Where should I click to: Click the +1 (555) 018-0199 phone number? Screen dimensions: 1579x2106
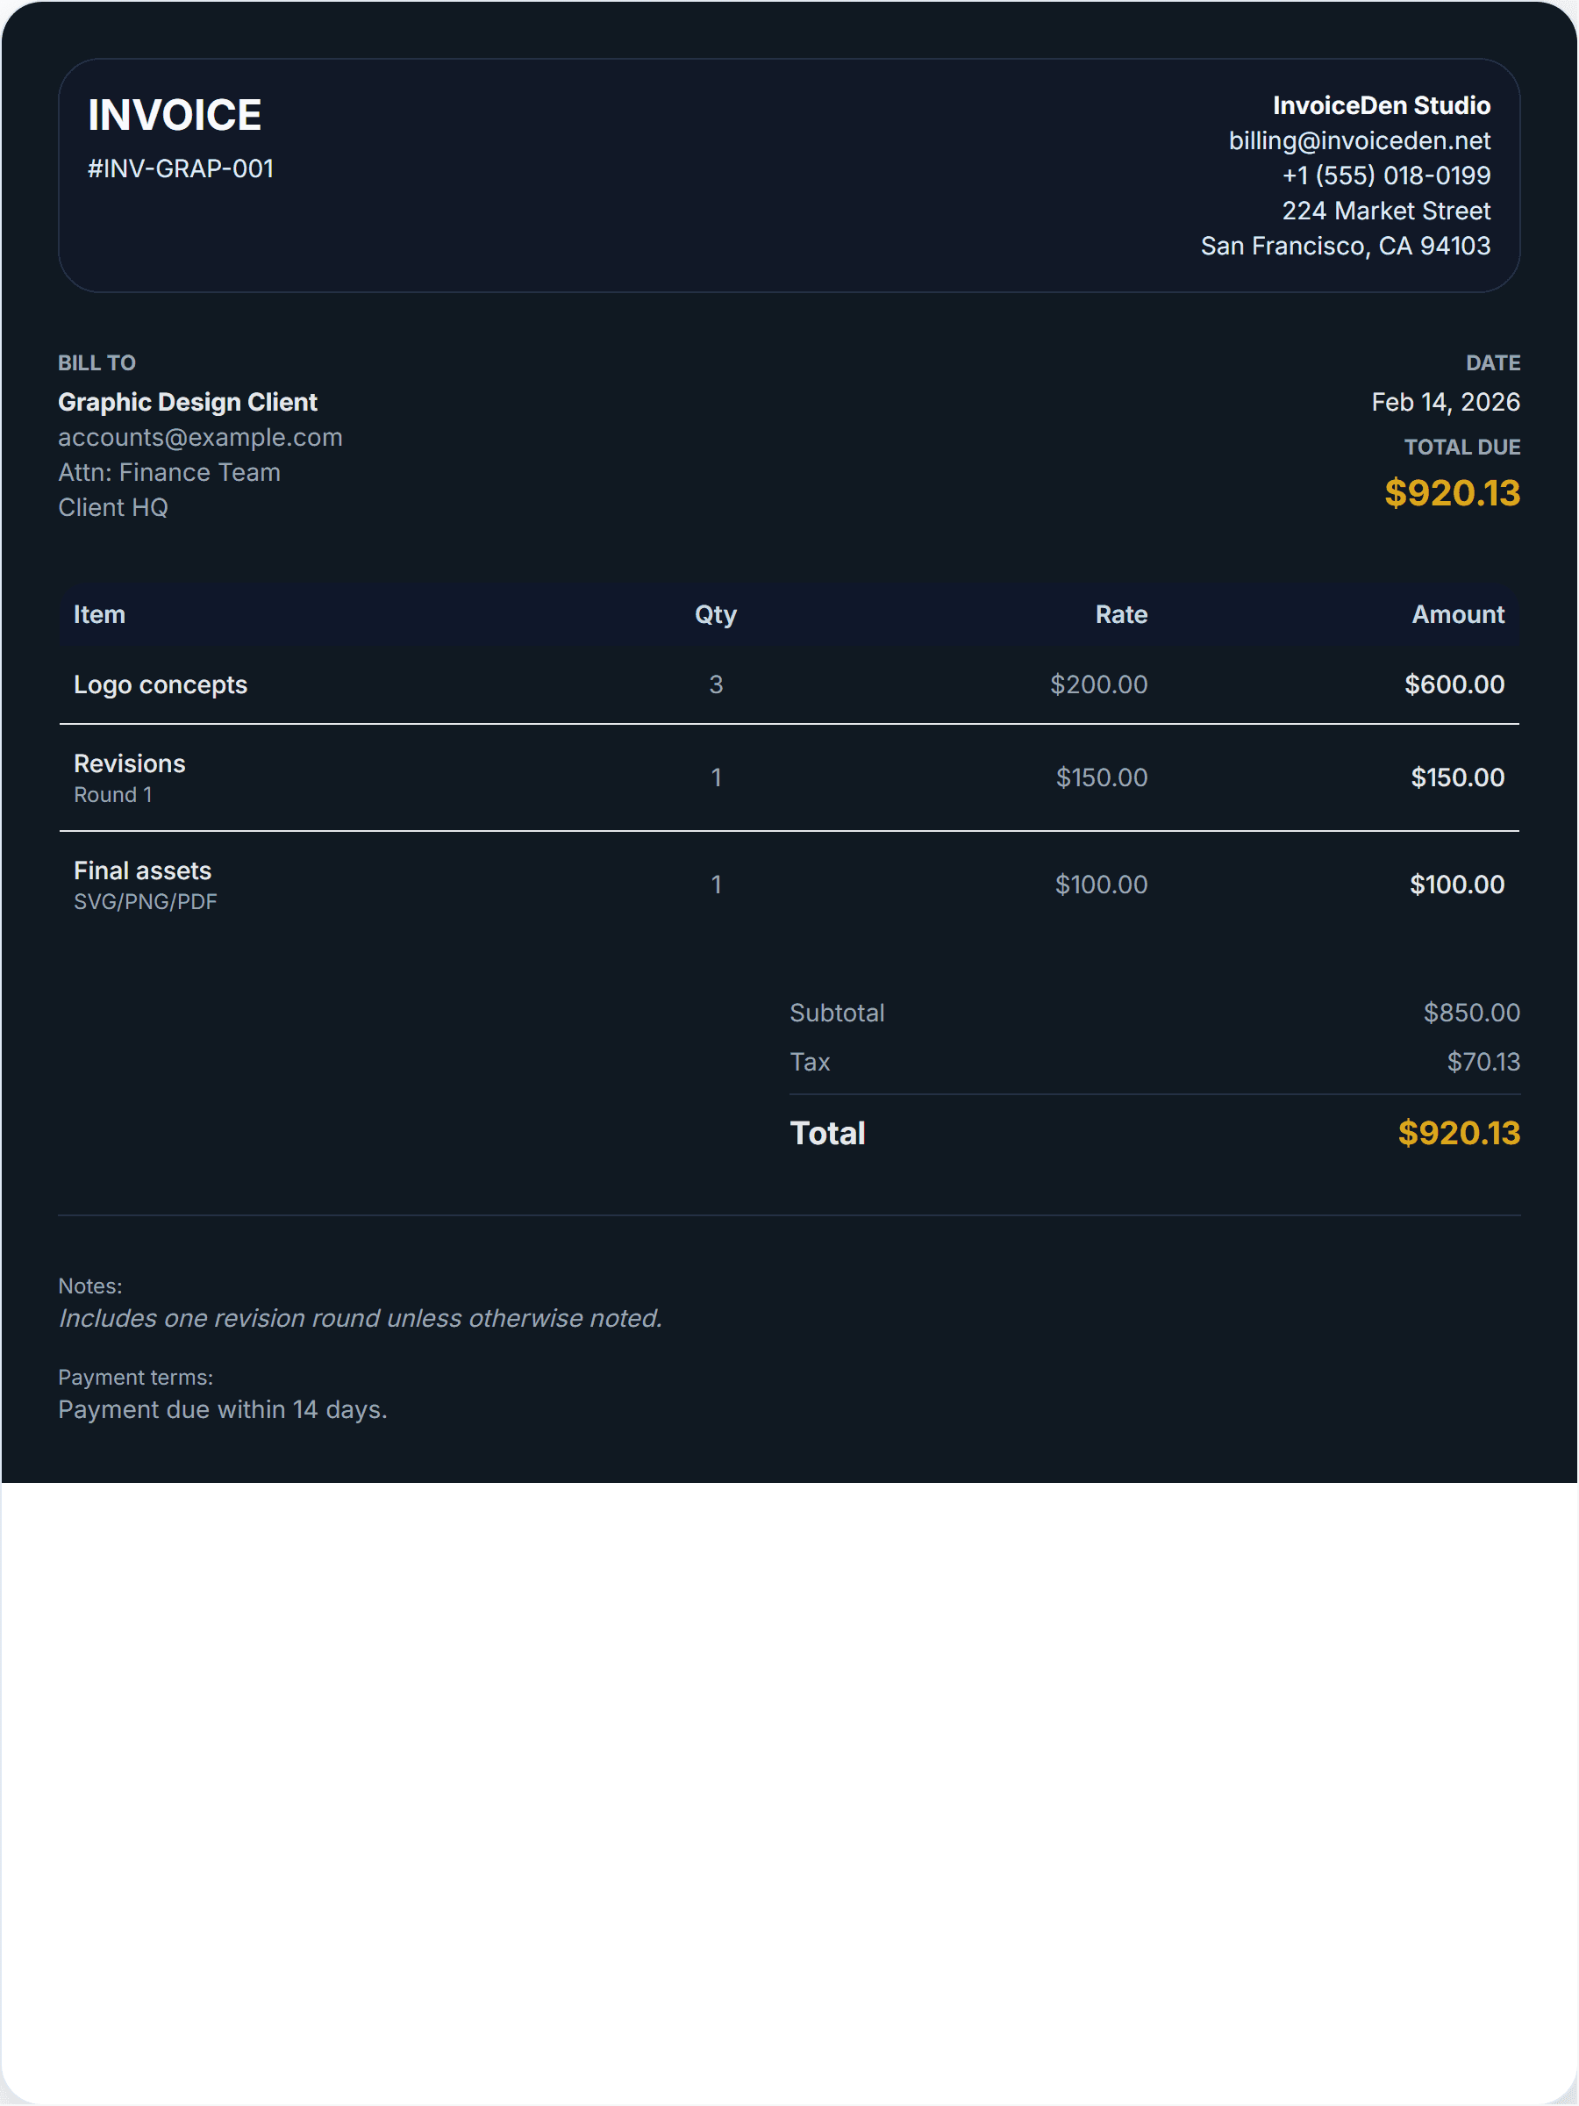(x=1385, y=175)
